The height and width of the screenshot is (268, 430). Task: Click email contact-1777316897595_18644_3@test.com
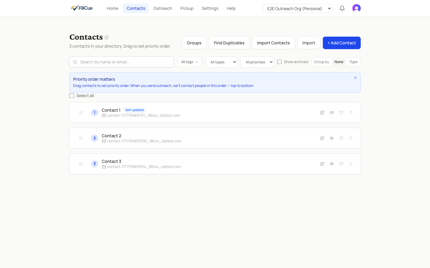[144, 141]
